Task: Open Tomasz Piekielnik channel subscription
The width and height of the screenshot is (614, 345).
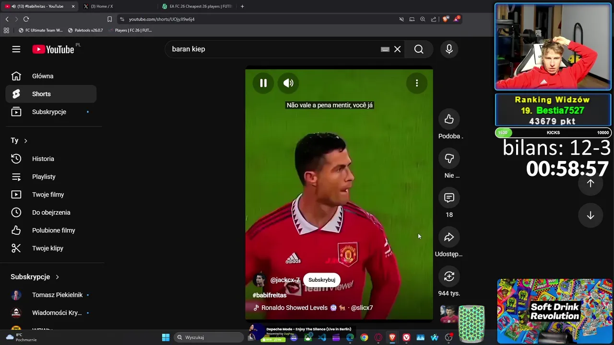Action: coord(51,295)
